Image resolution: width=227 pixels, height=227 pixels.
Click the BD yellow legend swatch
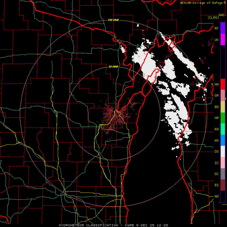[223, 107]
